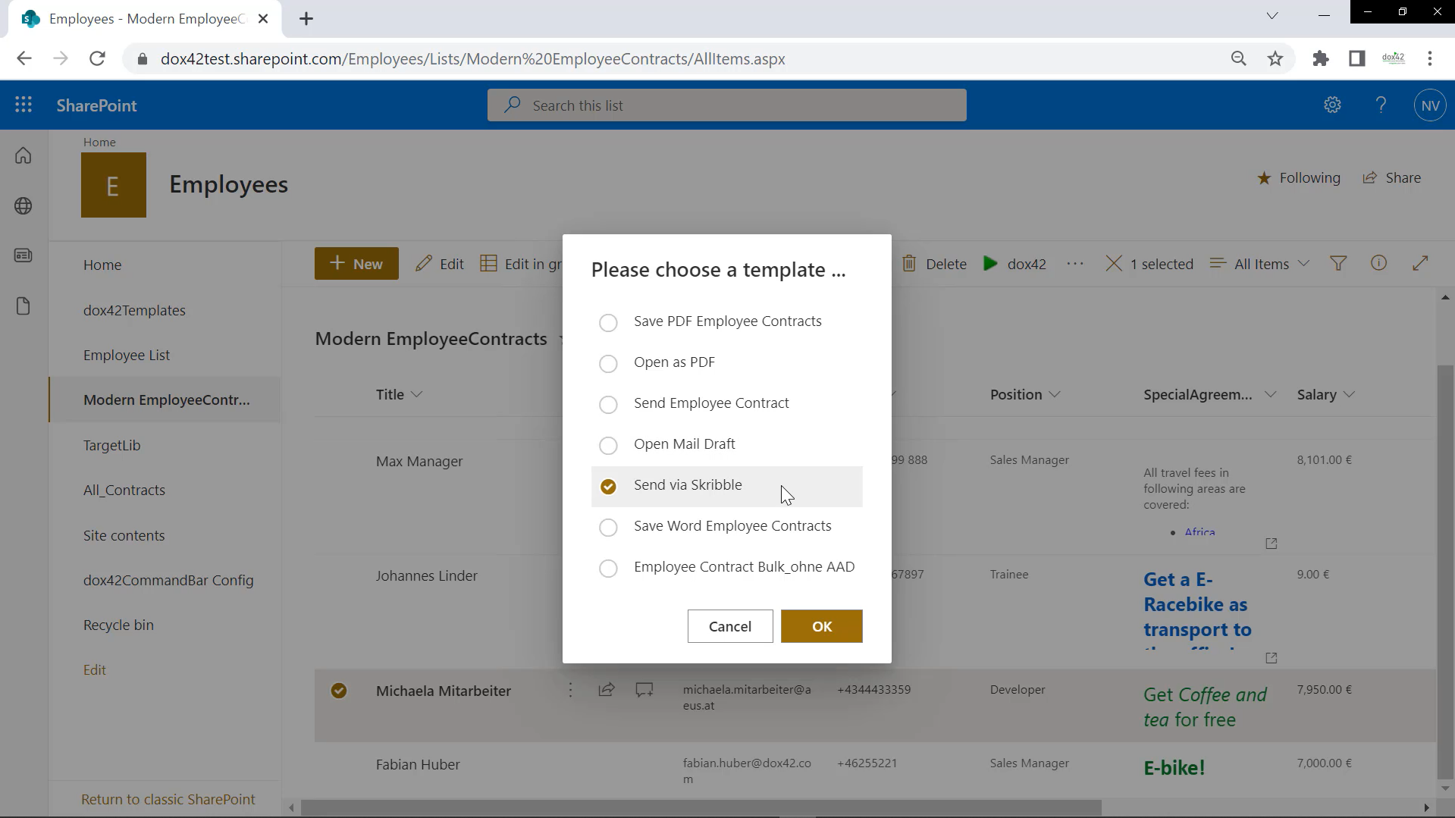1455x818 pixels.
Task: Open the command bar overflow ellipsis
Action: coord(1075,264)
